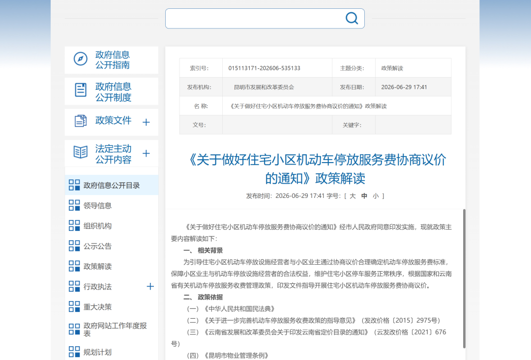Click grid icon next to 领导信息
531x360 pixels.
point(74,205)
